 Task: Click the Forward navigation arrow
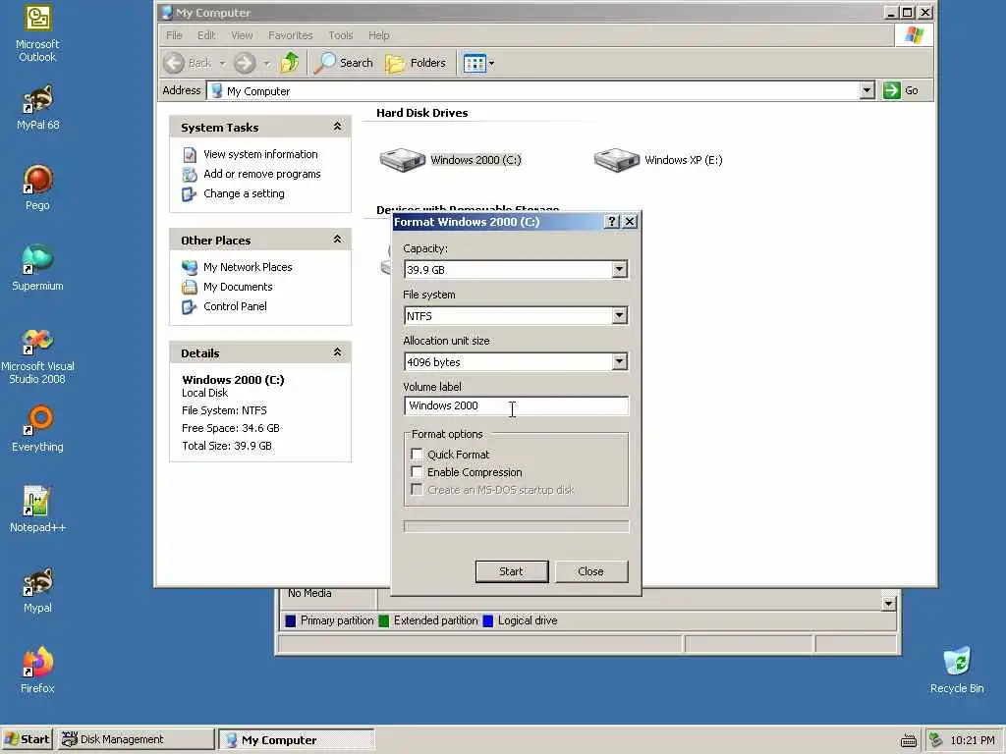point(245,63)
